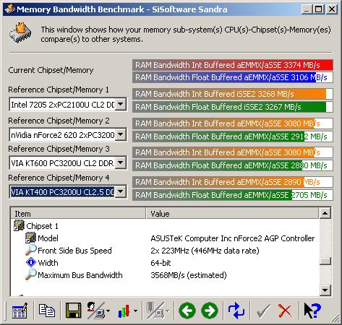Click the green Float Buffered 2880 MB/s bar

point(233,165)
